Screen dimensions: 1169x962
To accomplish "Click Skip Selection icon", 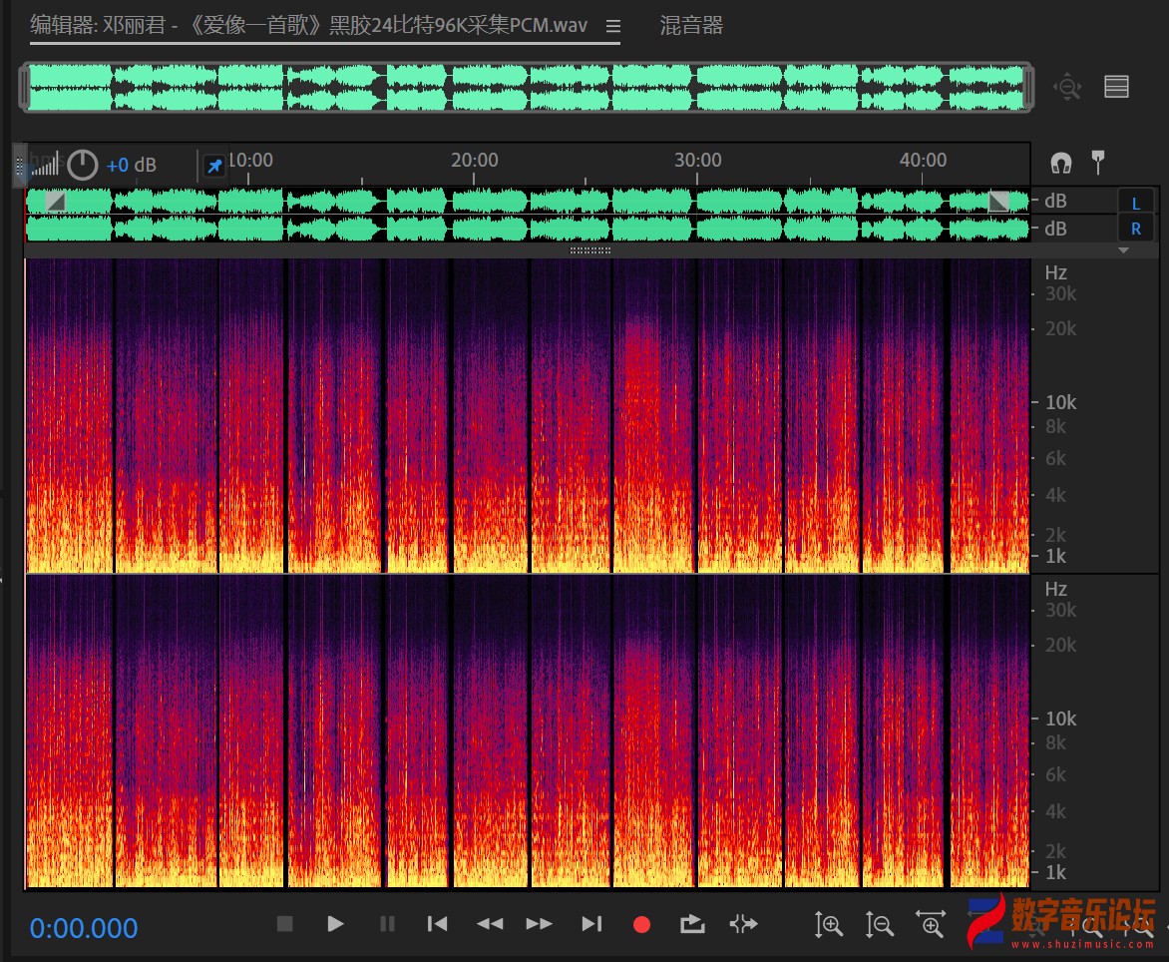I will pos(743,924).
